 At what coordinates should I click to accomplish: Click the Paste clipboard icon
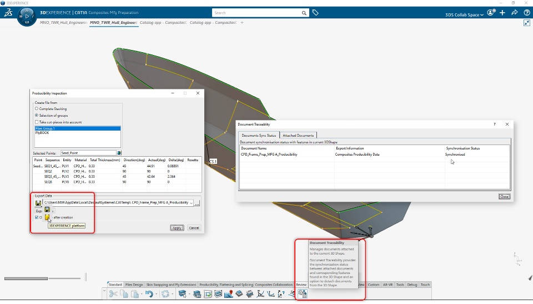134,294
